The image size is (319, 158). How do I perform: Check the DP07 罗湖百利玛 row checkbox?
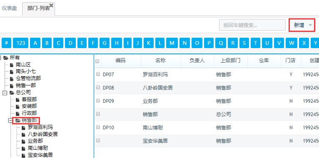point(98,74)
